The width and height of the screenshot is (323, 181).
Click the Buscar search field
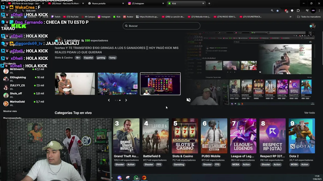tap(161, 26)
